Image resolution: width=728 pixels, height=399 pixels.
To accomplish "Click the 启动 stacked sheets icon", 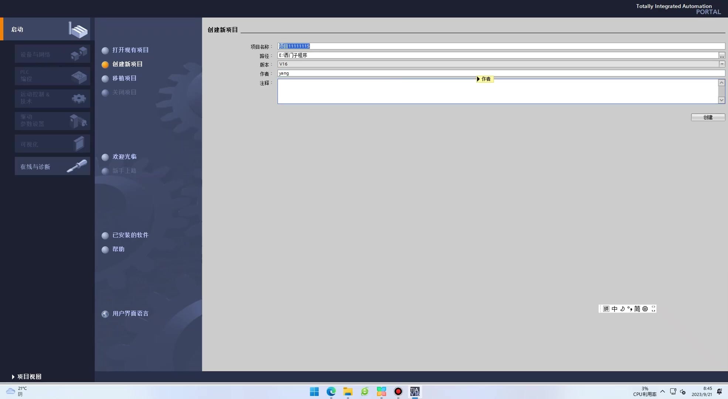I will pos(78,30).
